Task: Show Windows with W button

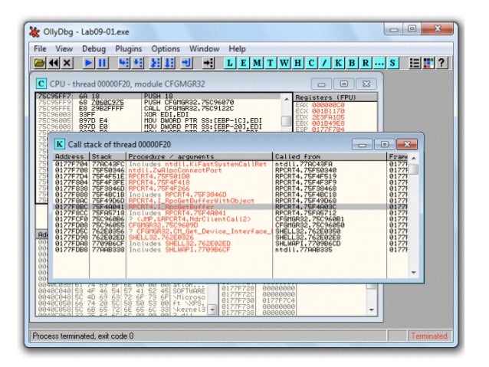Action: click(x=284, y=63)
